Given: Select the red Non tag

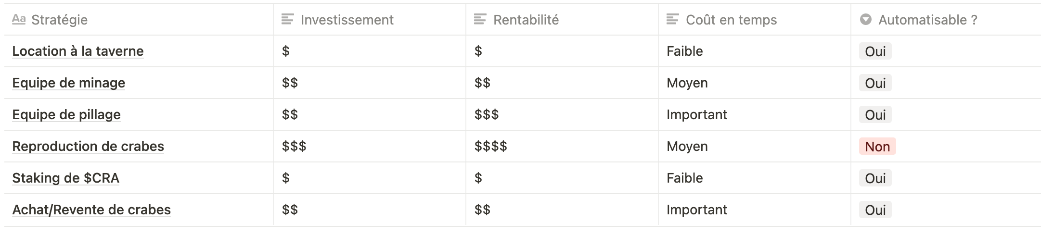Looking at the screenshot, I should point(877,147).
